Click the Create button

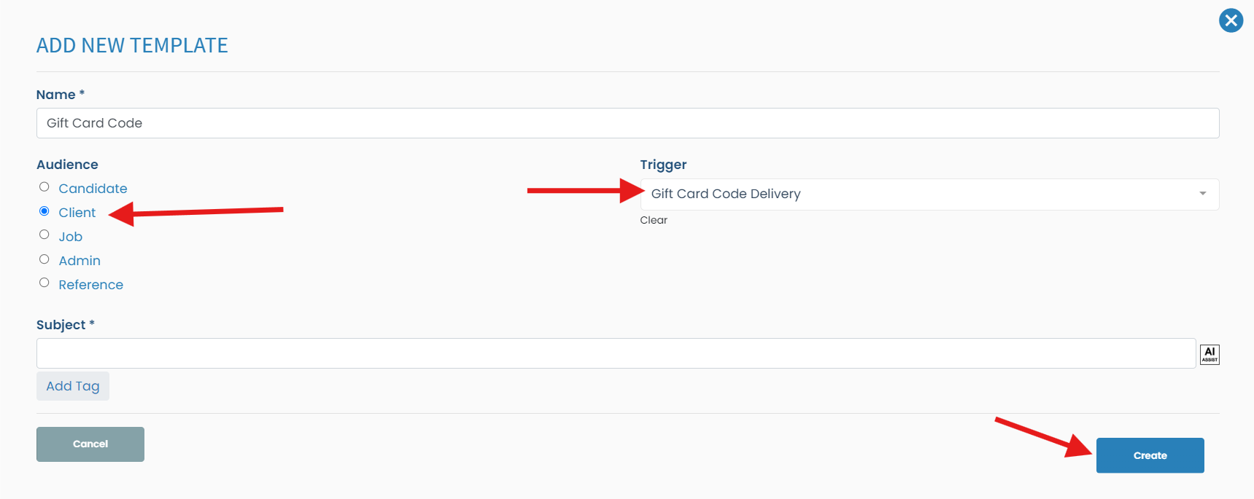tap(1150, 455)
